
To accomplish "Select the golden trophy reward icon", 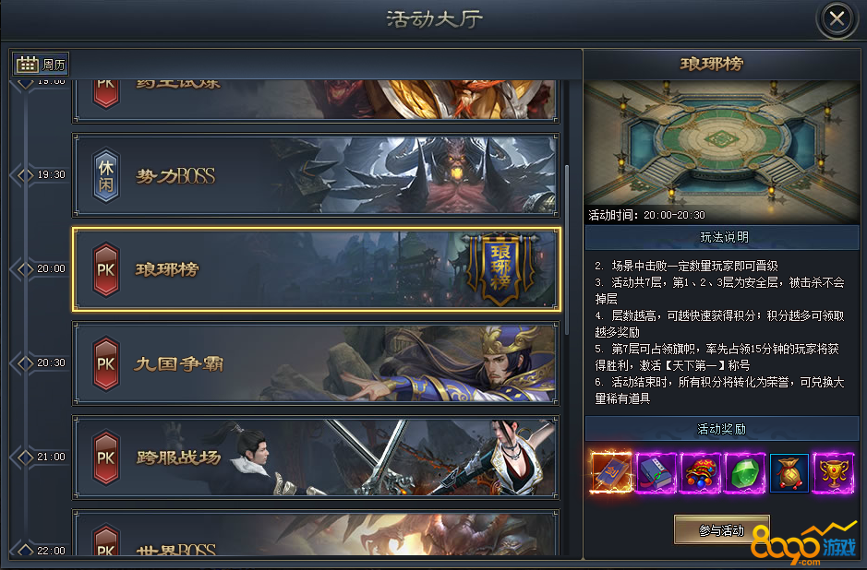I will click(833, 473).
